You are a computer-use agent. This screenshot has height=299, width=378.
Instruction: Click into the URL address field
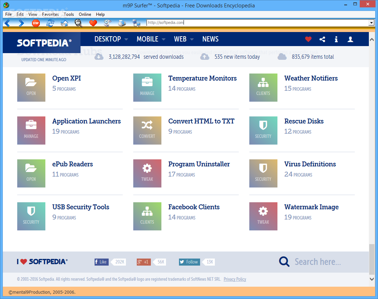click(x=258, y=23)
